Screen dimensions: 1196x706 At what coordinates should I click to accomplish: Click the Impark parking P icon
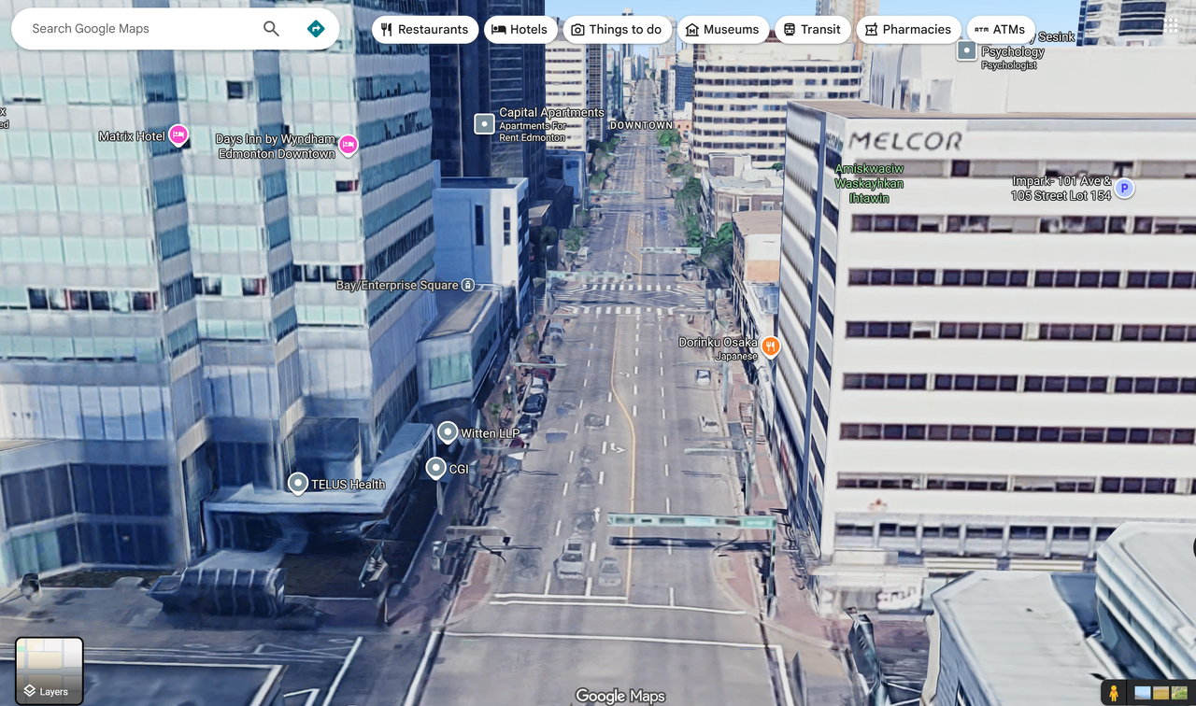[1125, 189]
